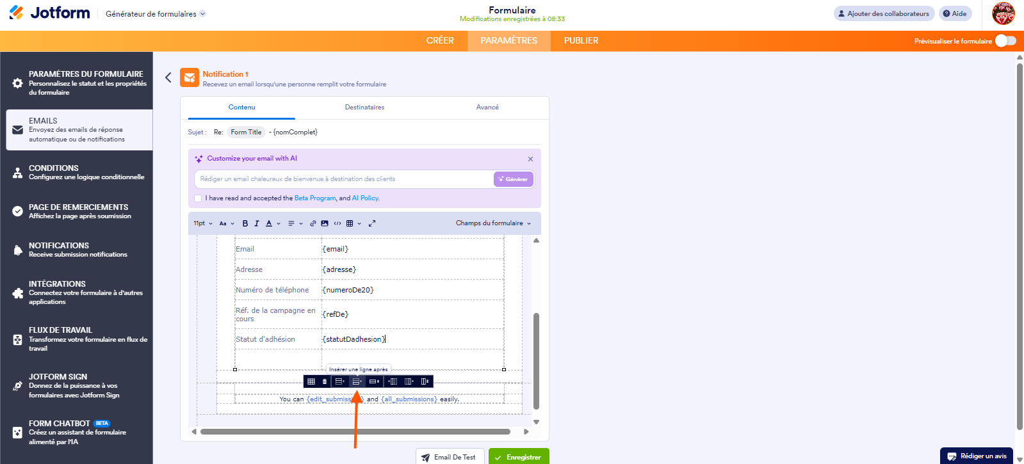Switch to the Avancé tab
This screenshot has height=464, width=1024.
pyautogui.click(x=487, y=107)
